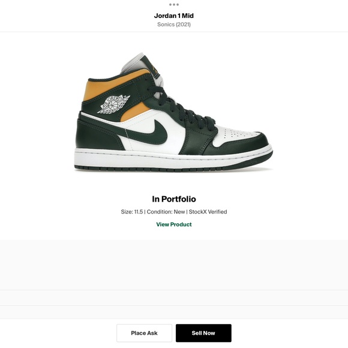The width and height of the screenshot is (348, 348).
Task: Click the StockX Verified label
Action: point(208,212)
